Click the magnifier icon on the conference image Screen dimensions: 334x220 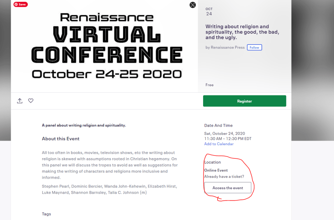click(x=192, y=5)
